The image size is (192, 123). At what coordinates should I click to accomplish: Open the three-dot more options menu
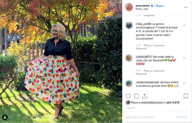click(186, 7)
